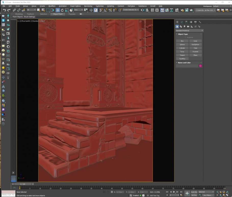Choose the Select and Rotate tool
This screenshot has height=197, width=232.
(62, 10)
